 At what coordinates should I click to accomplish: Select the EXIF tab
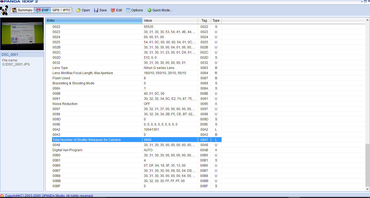coord(42,10)
